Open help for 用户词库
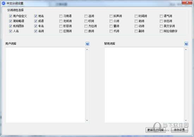Image resolution: width=194 pixels, height=137 pixels. (87, 44)
